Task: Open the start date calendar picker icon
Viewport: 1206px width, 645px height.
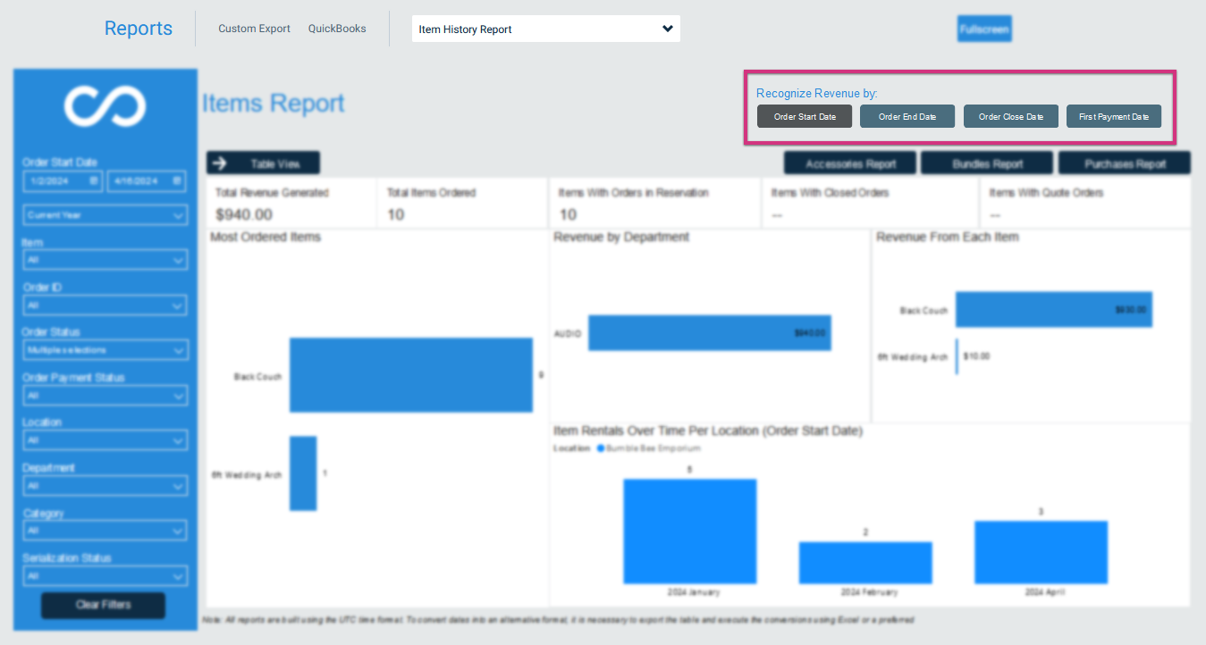Action: [94, 181]
